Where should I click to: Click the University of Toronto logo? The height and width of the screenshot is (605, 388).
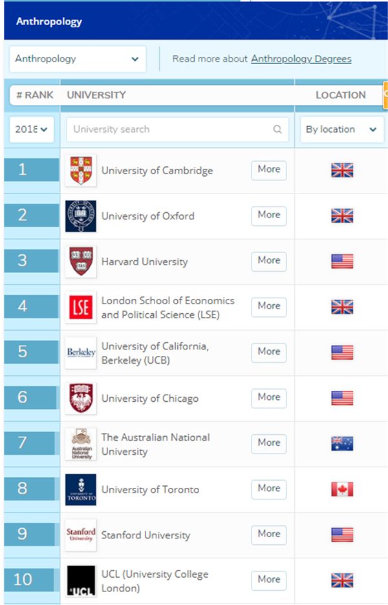[x=81, y=490]
